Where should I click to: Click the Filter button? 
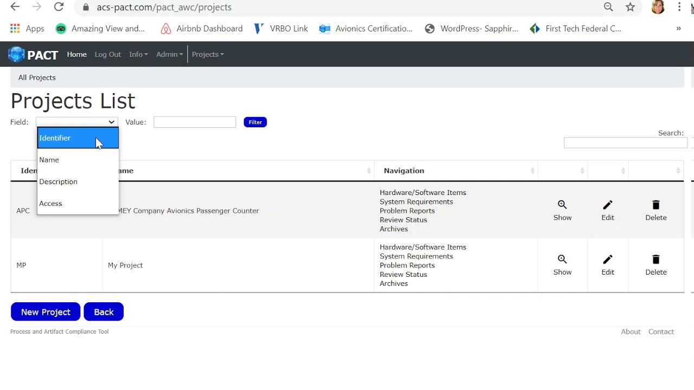(x=255, y=122)
